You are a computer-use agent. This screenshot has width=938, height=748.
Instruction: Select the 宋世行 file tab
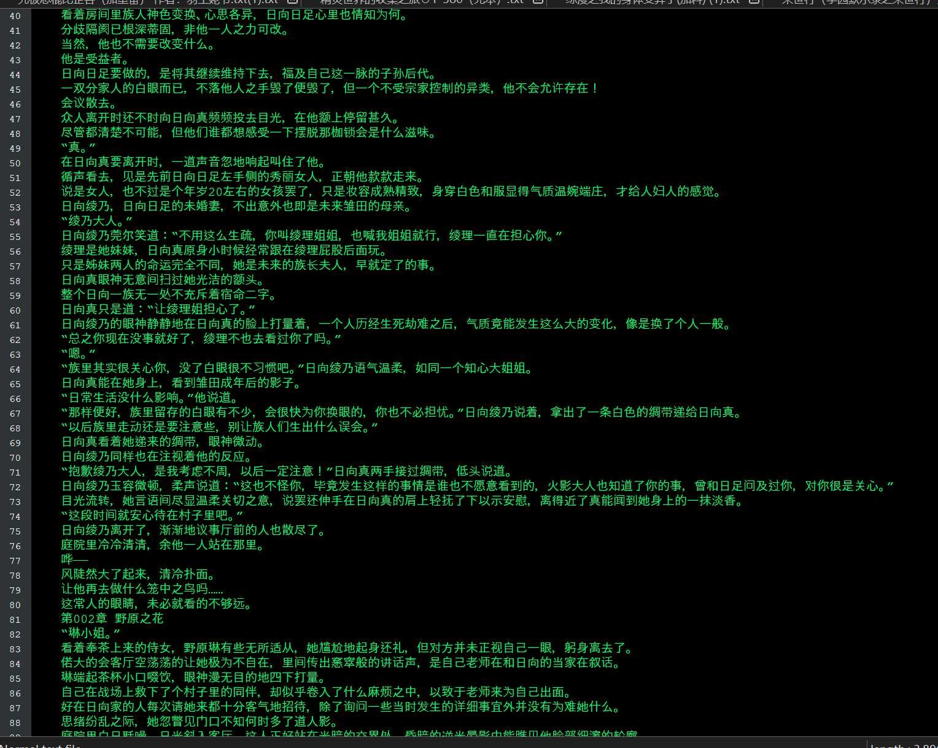(855, 2)
